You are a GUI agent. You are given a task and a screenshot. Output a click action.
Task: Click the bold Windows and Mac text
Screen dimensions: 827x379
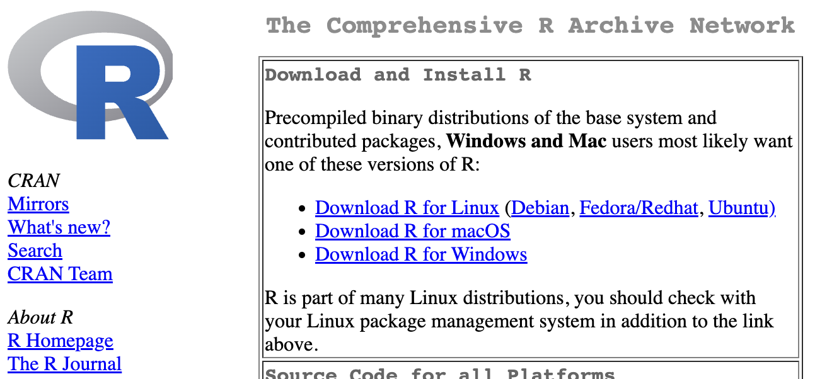point(526,141)
